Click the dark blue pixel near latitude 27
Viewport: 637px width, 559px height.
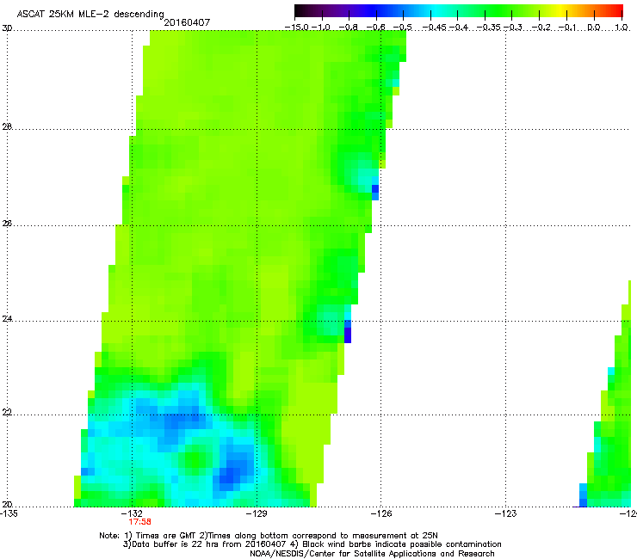click(375, 188)
